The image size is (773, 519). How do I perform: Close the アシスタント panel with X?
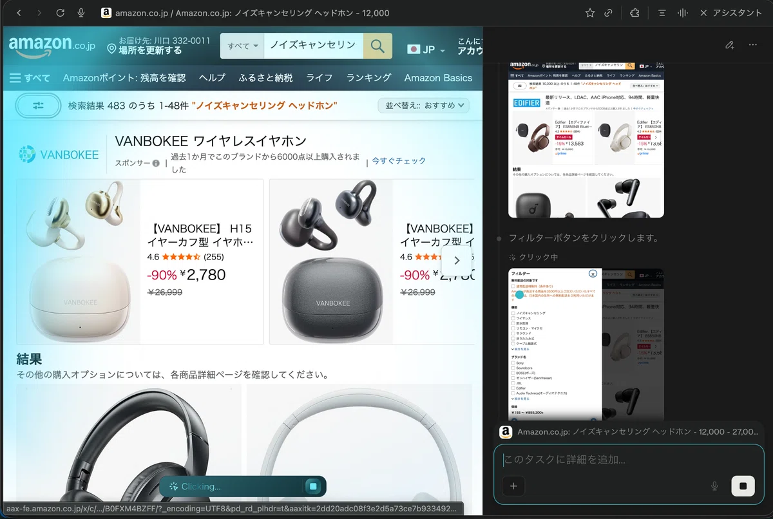point(703,13)
